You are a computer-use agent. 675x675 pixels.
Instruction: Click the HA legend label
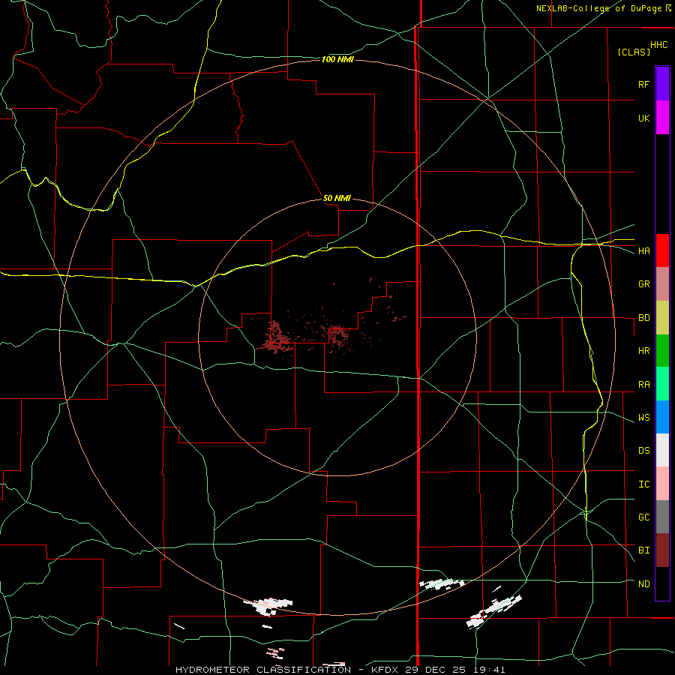[643, 251]
